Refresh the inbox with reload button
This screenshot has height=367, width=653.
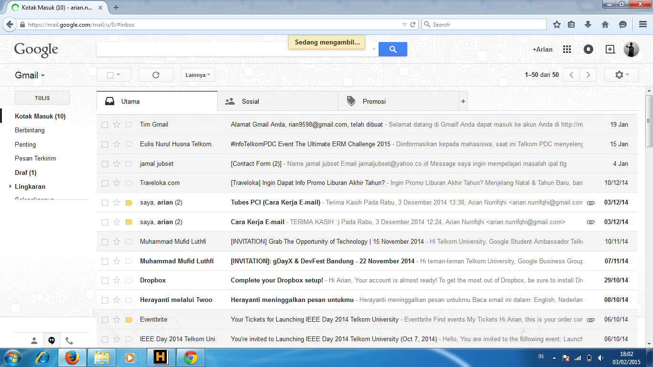155,75
